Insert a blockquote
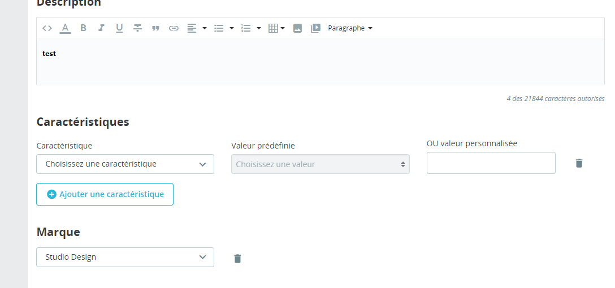615x288 pixels. point(155,28)
